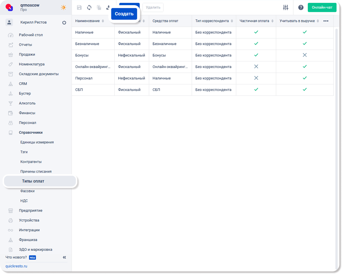Toggle partial payment check for Наличные

256,32
